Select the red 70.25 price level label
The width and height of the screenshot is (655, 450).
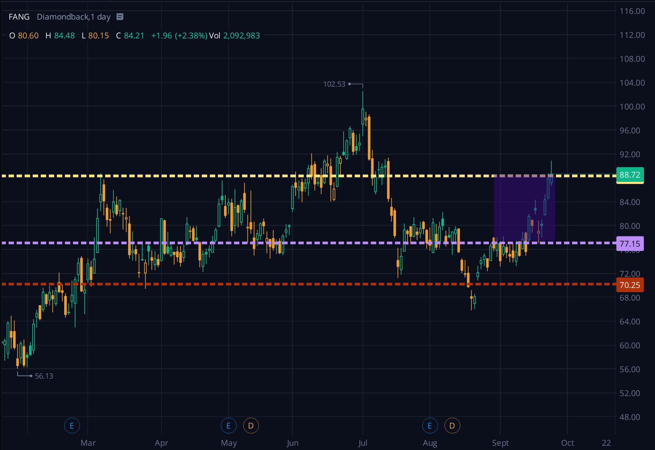[x=630, y=285]
